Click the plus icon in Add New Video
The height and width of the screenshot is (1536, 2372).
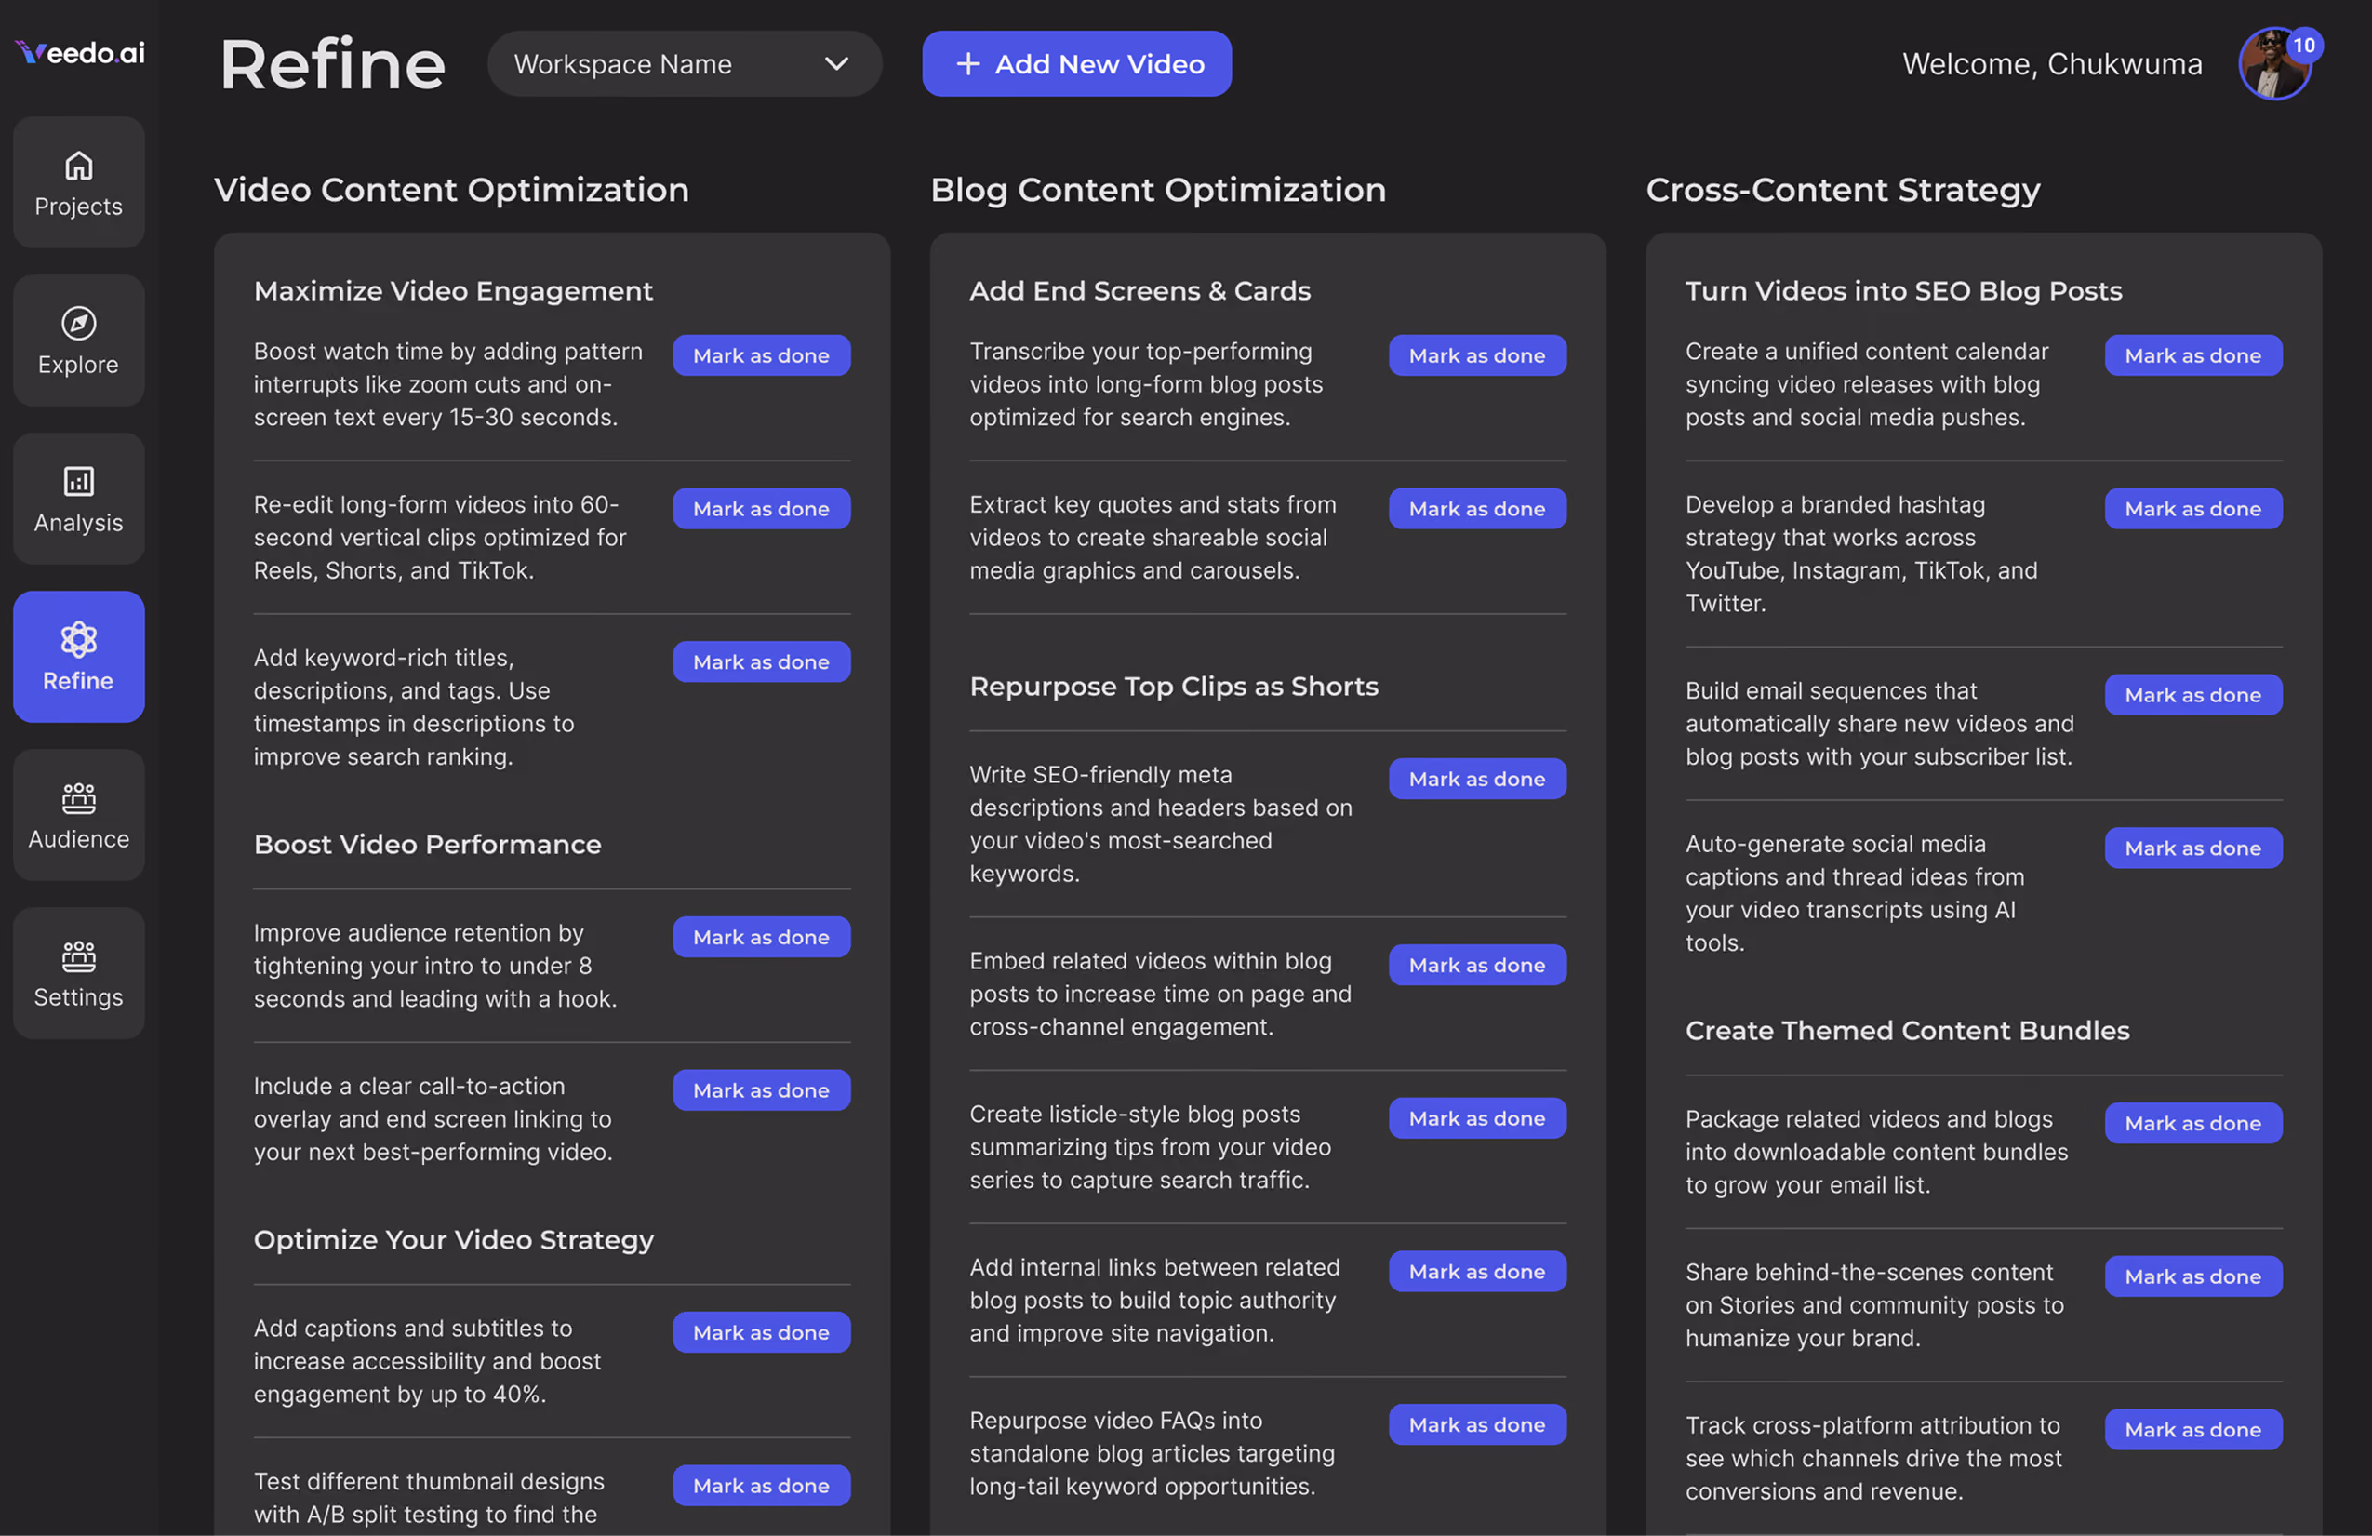(x=966, y=64)
